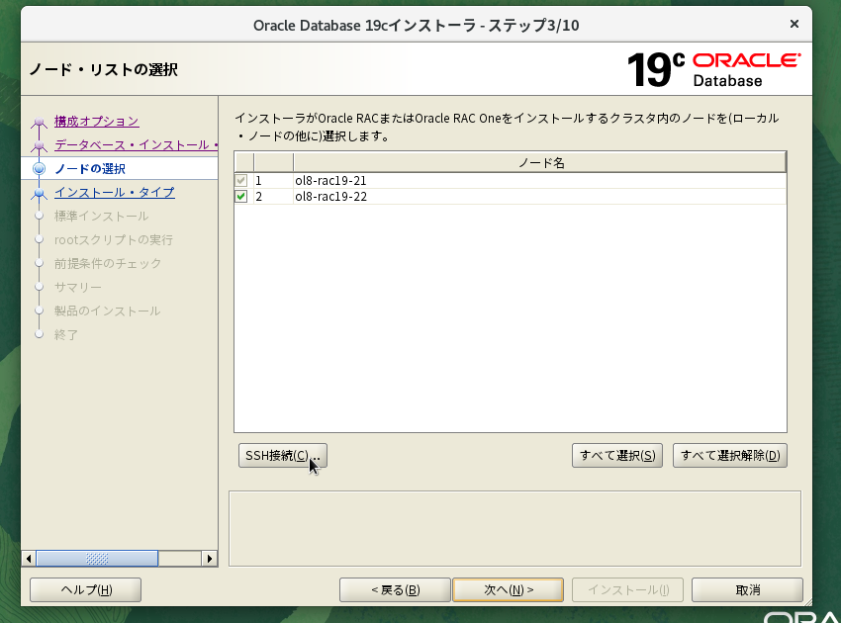
Task: Click disabled 標準インストール step
Action: (101, 216)
